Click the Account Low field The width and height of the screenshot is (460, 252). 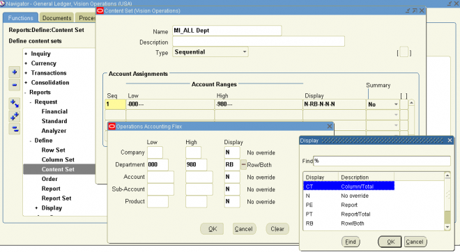[160, 177]
